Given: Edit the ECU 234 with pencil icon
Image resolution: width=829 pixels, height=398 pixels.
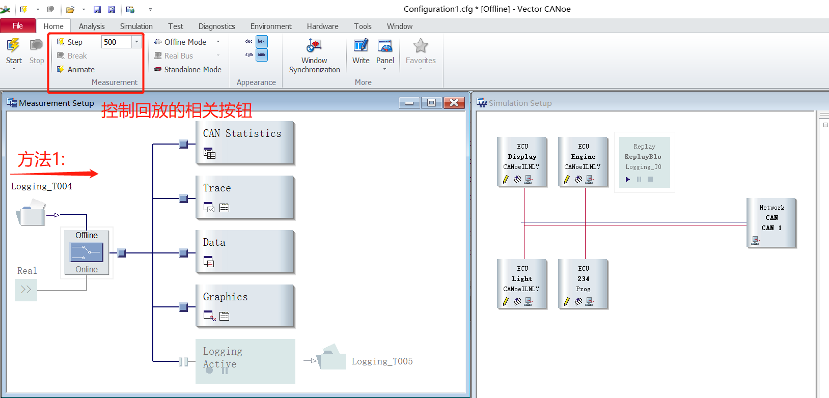Looking at the screenshot, I should click(567, 301).
